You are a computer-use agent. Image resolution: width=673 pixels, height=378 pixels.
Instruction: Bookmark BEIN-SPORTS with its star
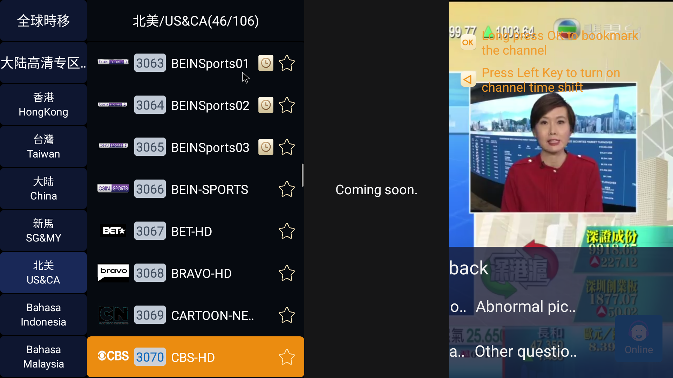(287, 189)
